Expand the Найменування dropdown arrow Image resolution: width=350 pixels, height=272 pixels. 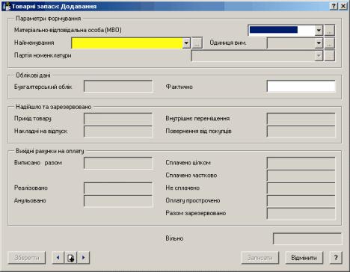pyautogui.click(x=186, y=43)
